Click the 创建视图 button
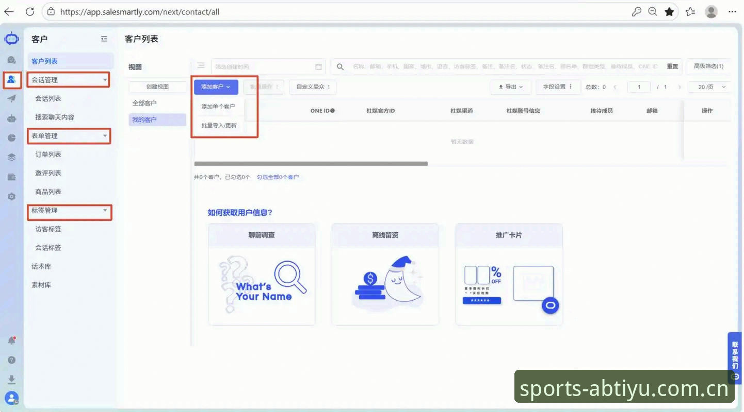 point(157,87)
